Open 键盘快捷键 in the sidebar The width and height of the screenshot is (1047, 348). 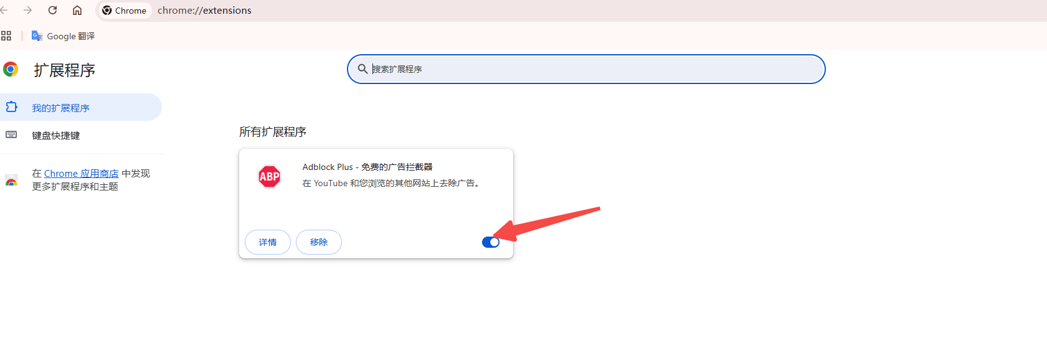click(81, 135)
